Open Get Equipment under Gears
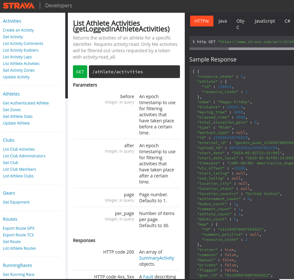Screen dimensions: 294x280 tap(16, 202)
